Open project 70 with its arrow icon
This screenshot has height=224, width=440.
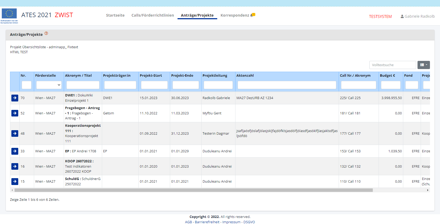click(15, 98)
